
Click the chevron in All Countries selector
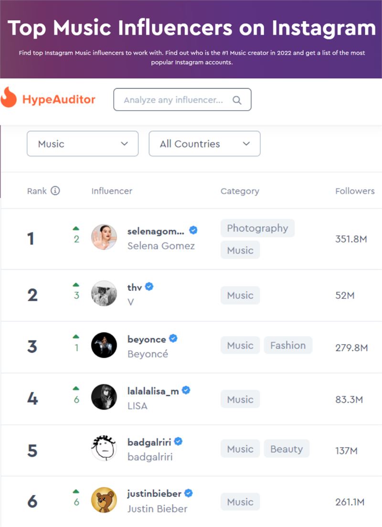[246, 144]
